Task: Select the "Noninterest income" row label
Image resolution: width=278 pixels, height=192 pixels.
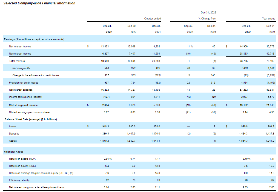Action: pos(20,53)
